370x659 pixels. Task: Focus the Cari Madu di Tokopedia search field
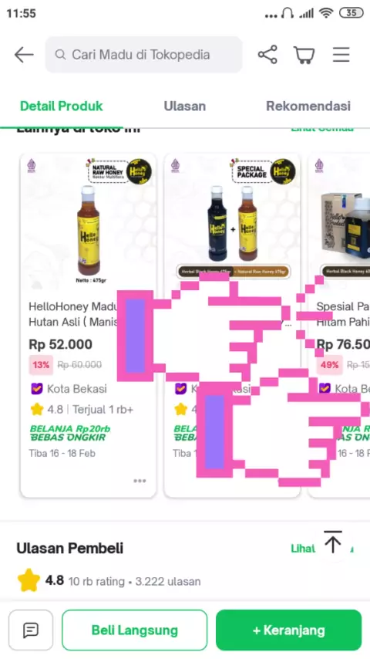coord(143,55)
